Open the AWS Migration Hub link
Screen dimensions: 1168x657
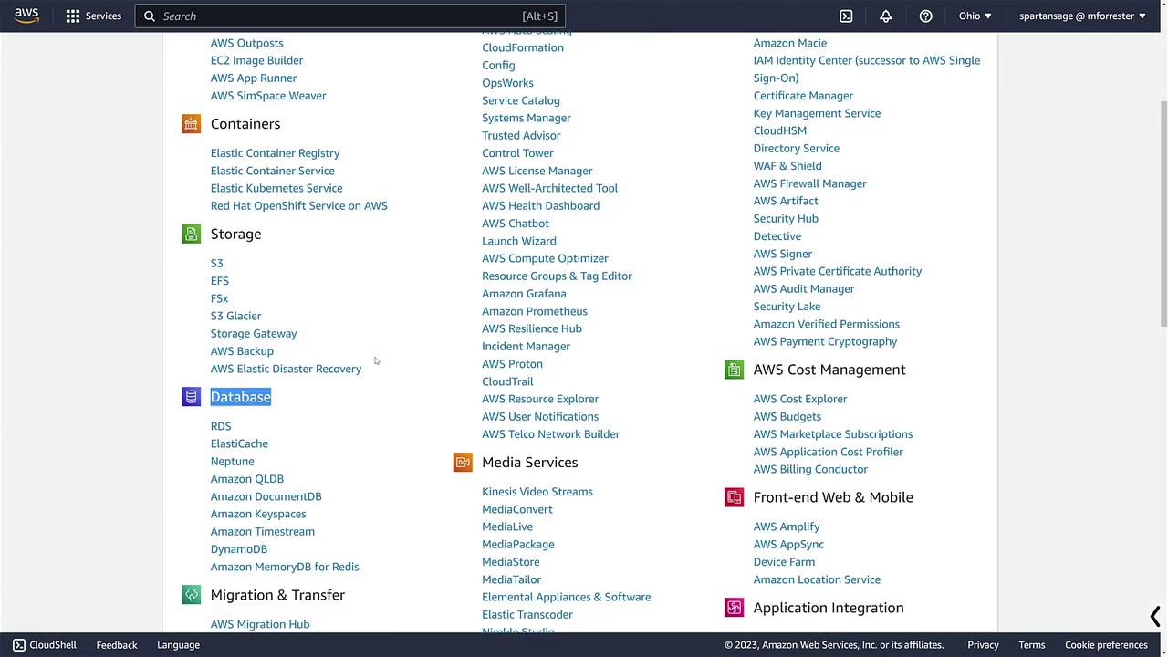click(x=260, y=624)
